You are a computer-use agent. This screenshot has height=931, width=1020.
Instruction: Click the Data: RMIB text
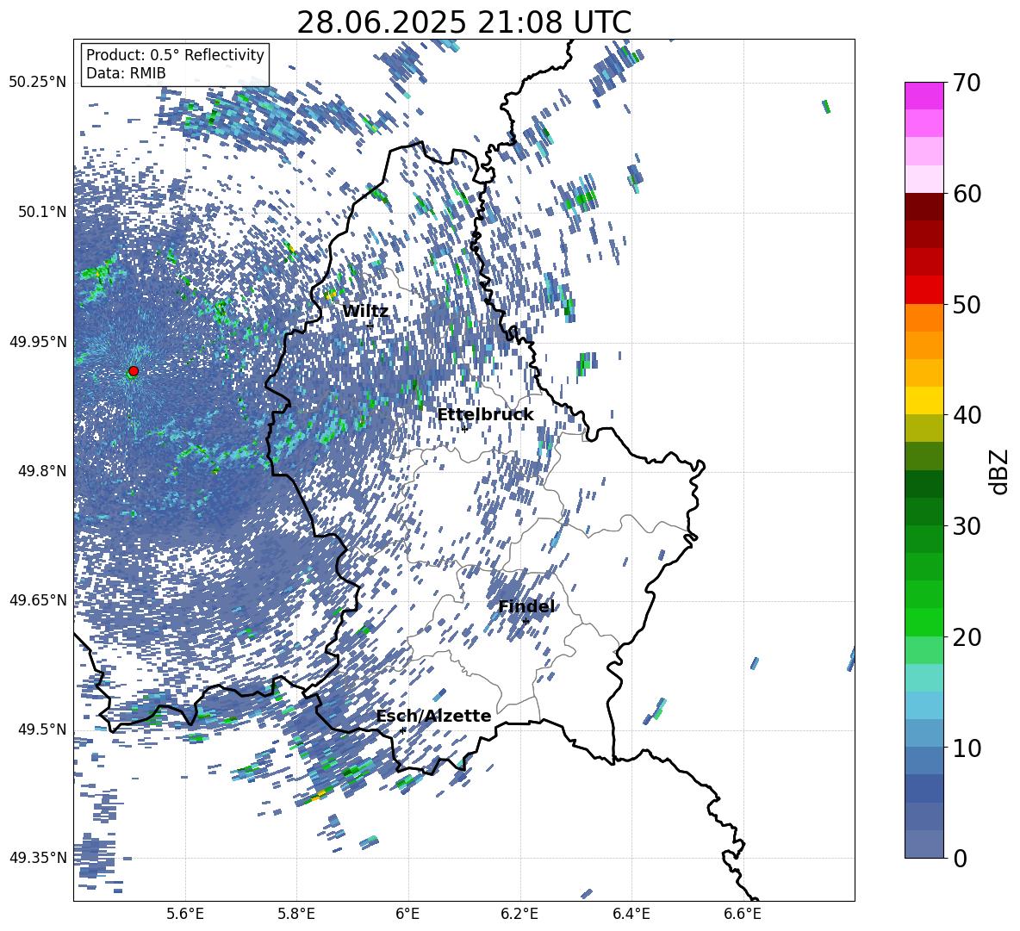126,73
